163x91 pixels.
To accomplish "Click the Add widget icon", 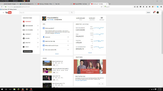I will pyautogui.click(x=102, y=18).
